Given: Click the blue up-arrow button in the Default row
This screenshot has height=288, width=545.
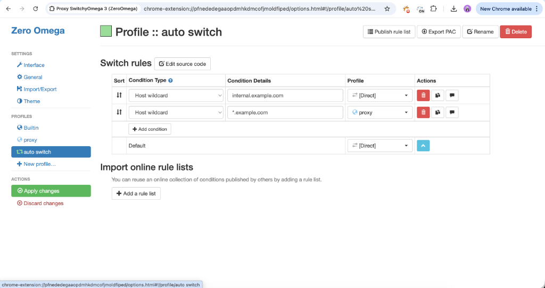Looking at the screenshot, I should pyautogui.click(x=423, y=146).
